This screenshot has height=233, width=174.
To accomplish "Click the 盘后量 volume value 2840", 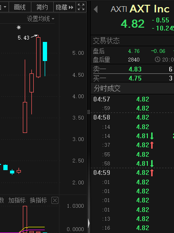I will (134, 60).
